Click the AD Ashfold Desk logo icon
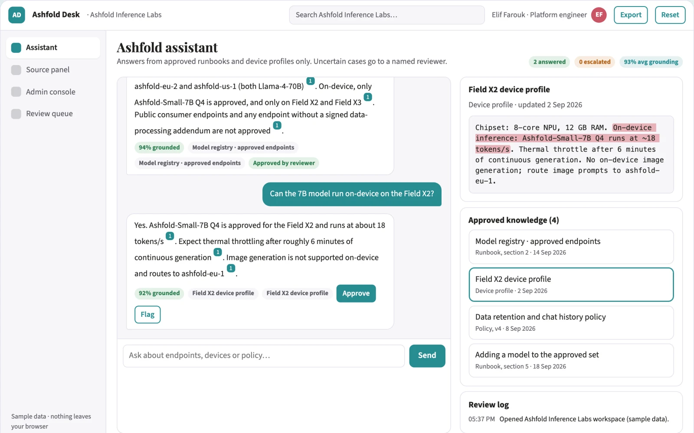Image resolution: width=694 pixels, height=433 pixels. coord(16,15)
